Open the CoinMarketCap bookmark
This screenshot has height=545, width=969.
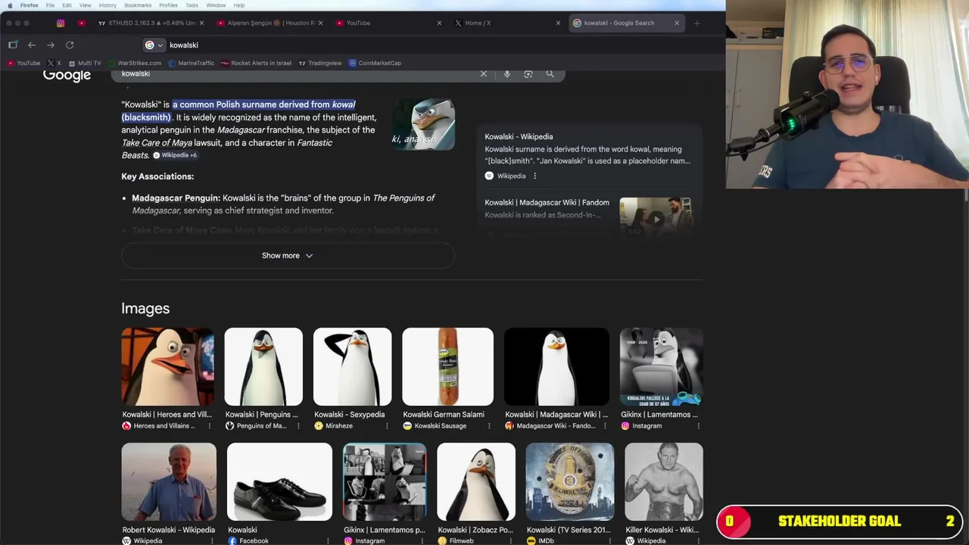pyautogui.click(x=375, y=63)
